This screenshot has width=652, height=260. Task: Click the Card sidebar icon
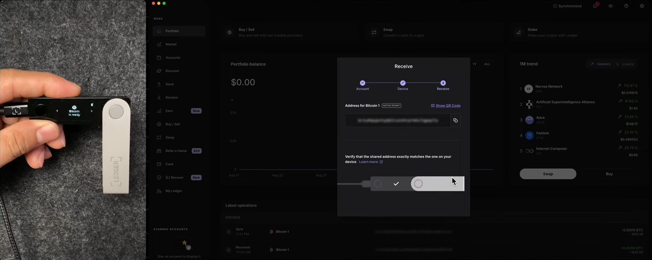159,164
